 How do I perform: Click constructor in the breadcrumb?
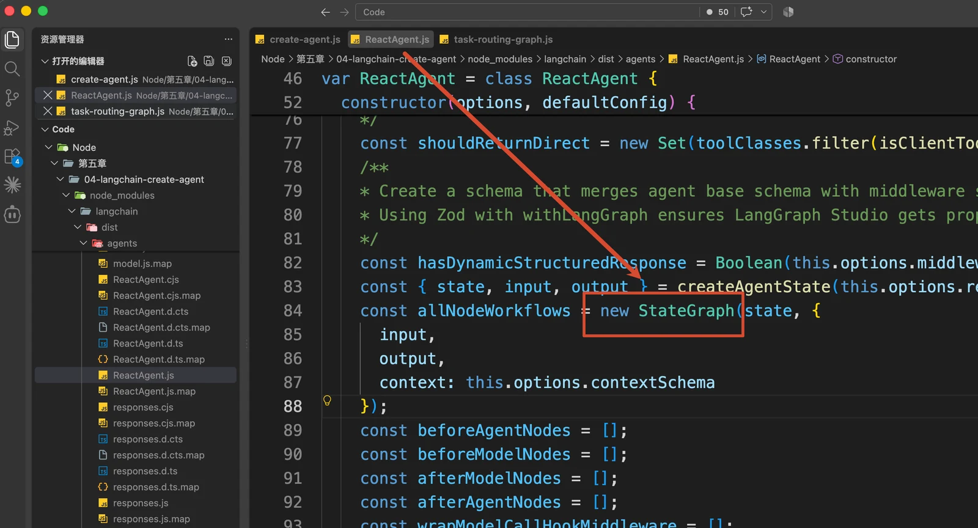tap(870, 59)
